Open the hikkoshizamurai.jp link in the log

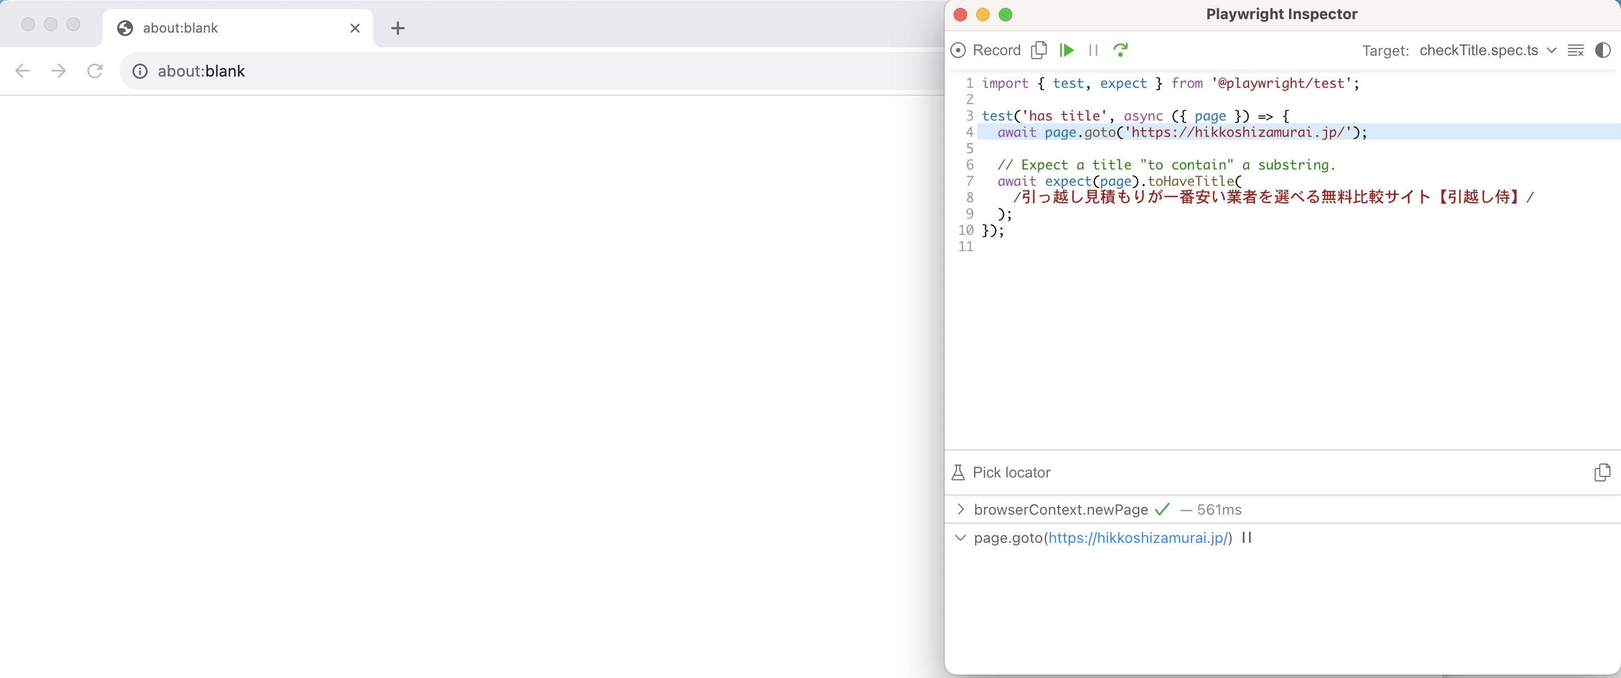point(1139,538)
